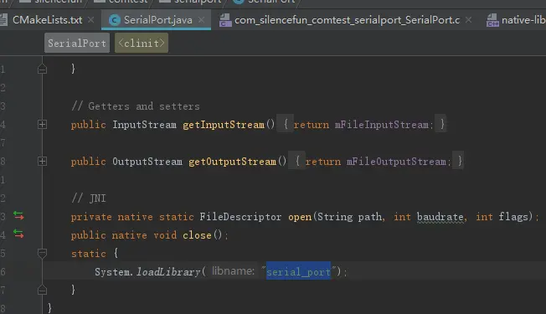Click the loadLibrary method call
Image resolution: width=546 pixels, height=314 pixels.
pyautogui.click(x=168, y=272)
